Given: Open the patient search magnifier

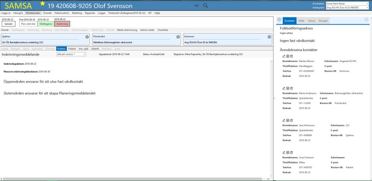Looking at the screenshot, I should pyautogui.click(x=206, y=6).
